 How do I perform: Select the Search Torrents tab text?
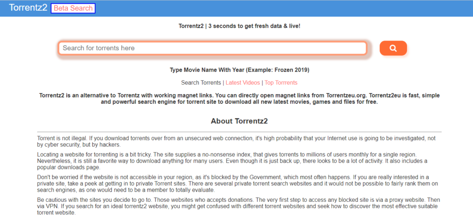(201, 83)
